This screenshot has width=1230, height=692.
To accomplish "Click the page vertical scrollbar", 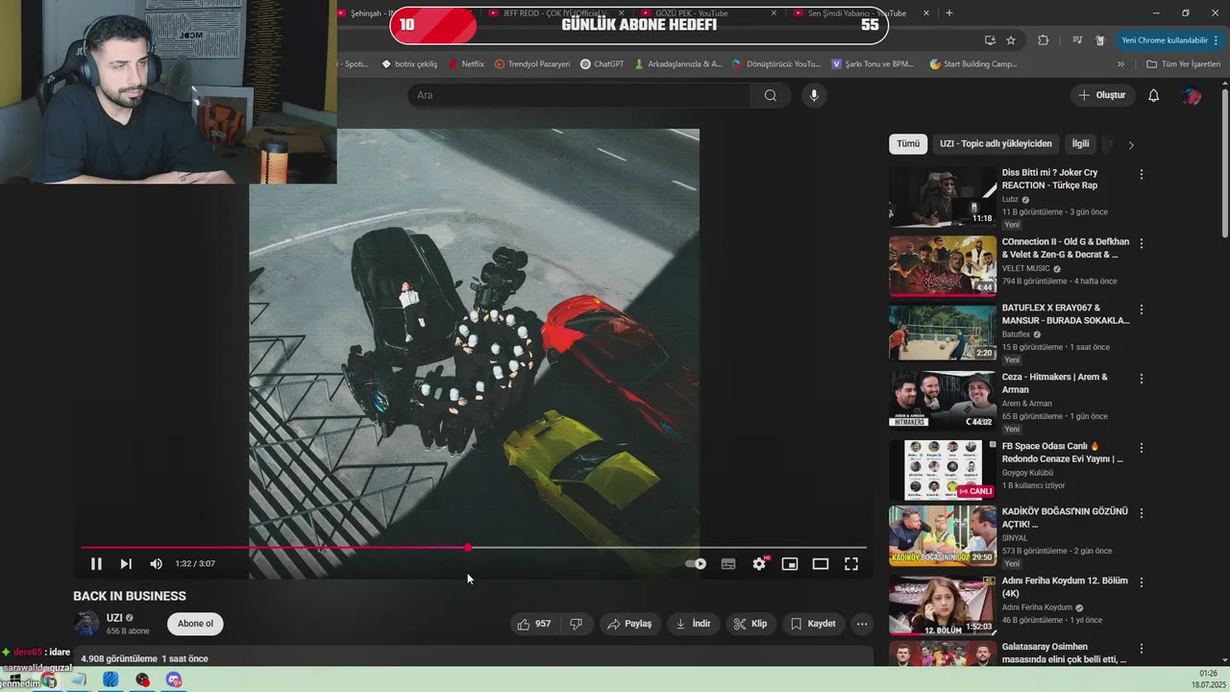I will click(1224, 163).
